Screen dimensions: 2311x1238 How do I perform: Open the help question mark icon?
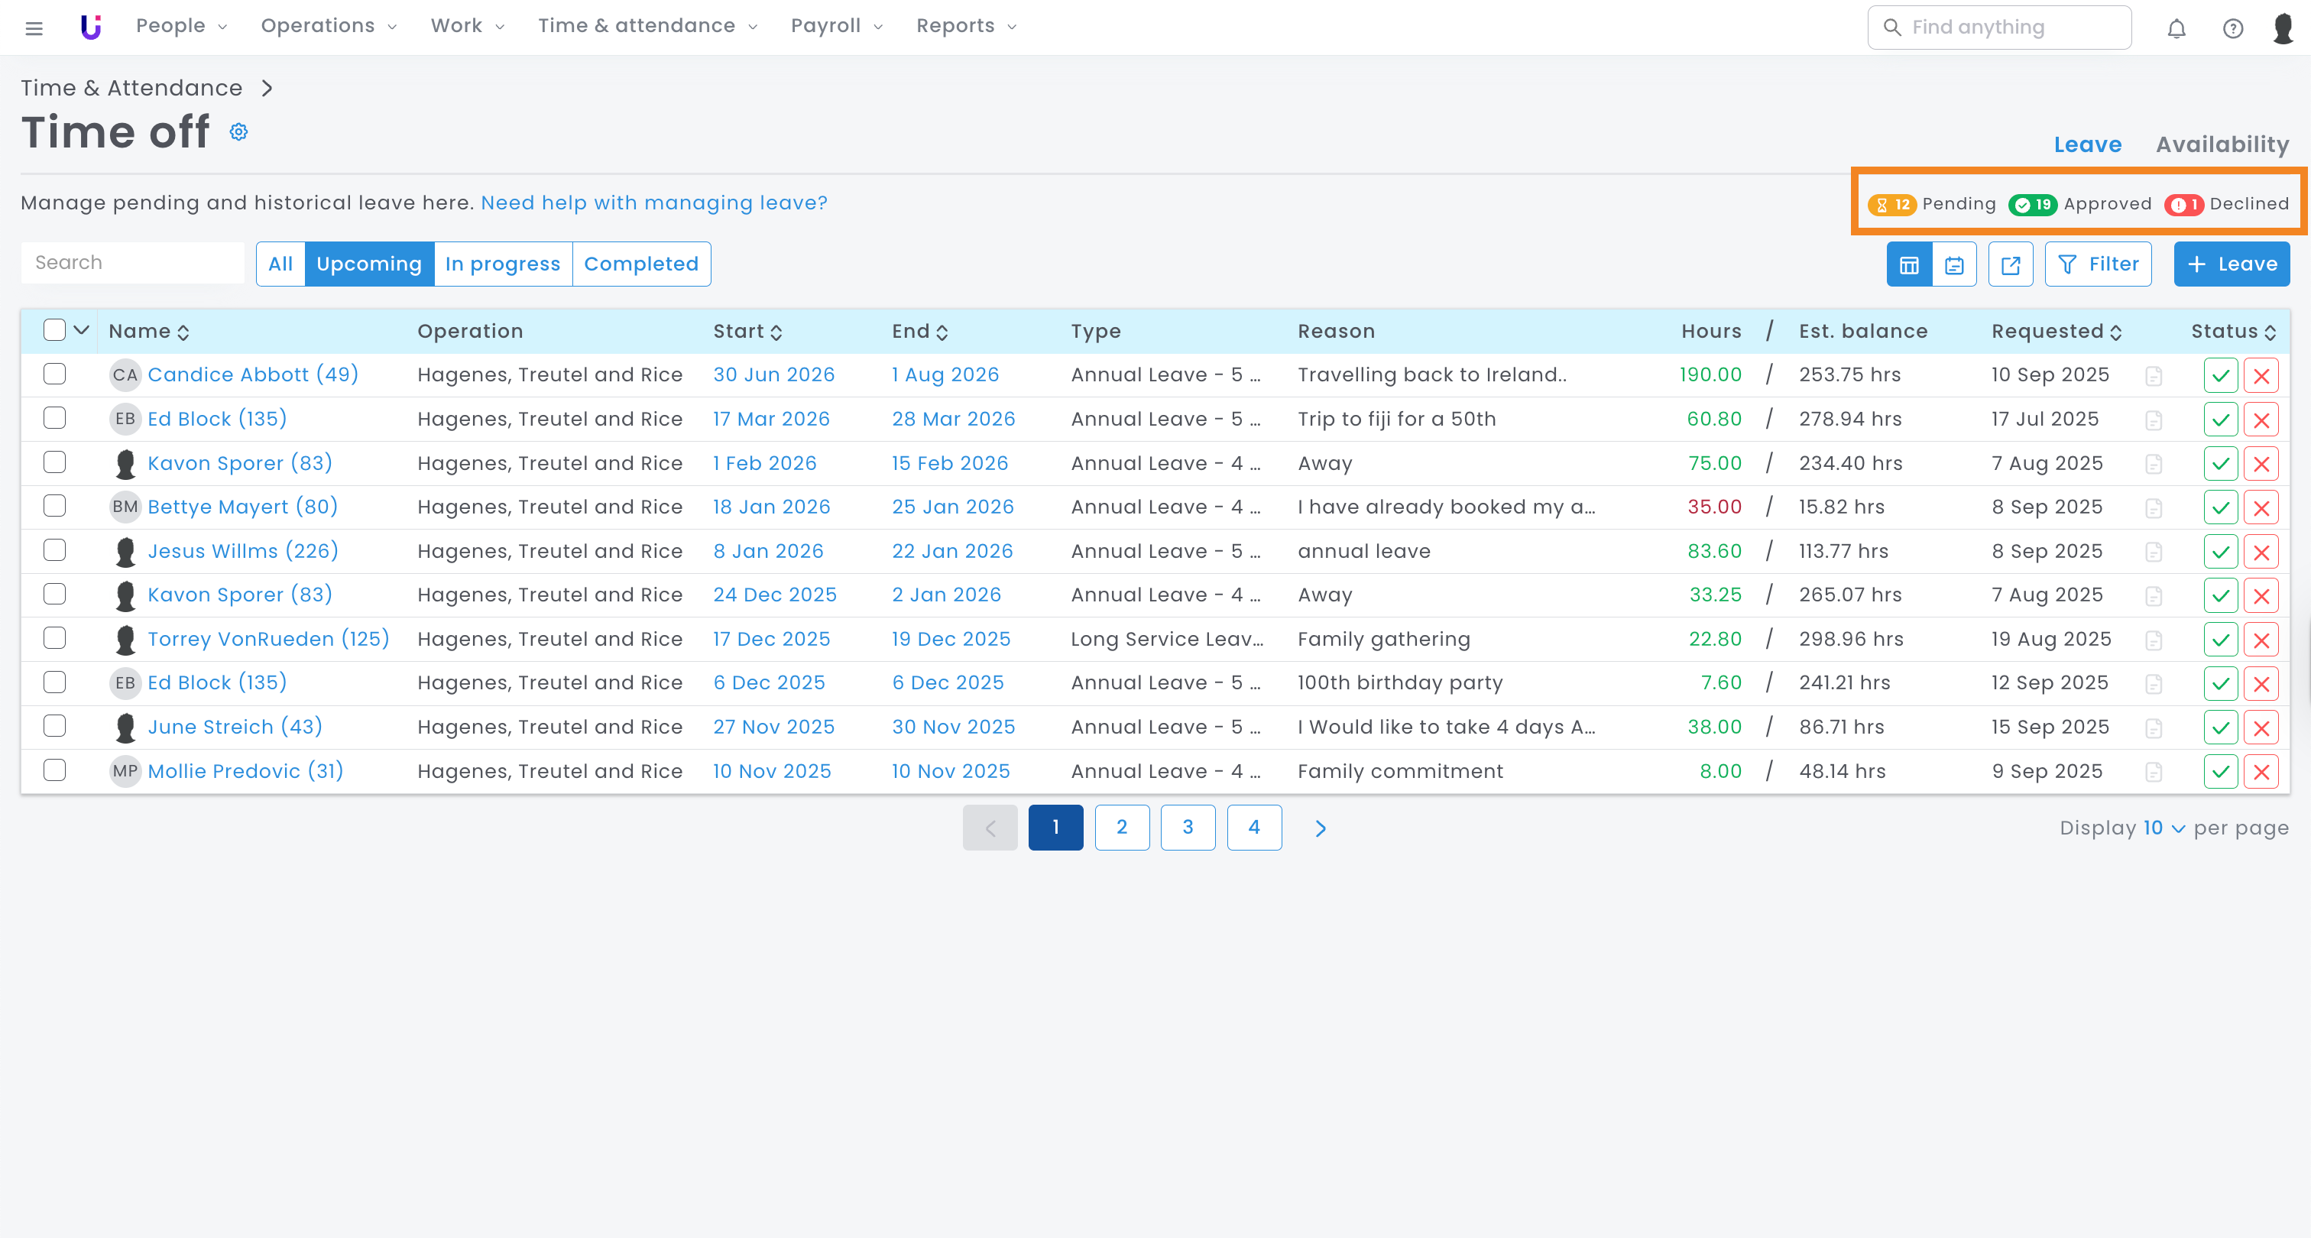[x=2233, y=28]
